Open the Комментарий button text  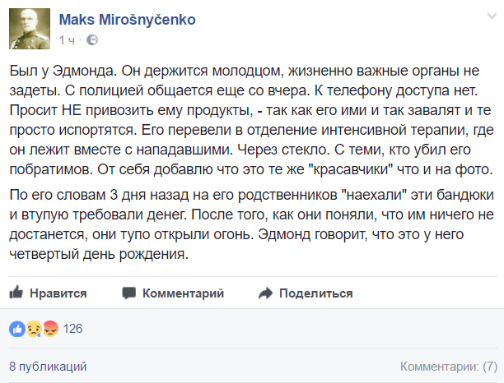click(183, 293)
